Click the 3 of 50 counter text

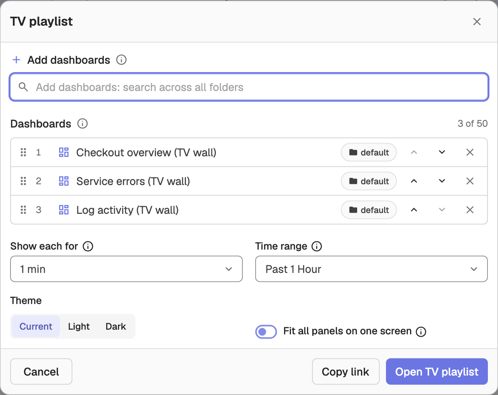tap(473, 124)
